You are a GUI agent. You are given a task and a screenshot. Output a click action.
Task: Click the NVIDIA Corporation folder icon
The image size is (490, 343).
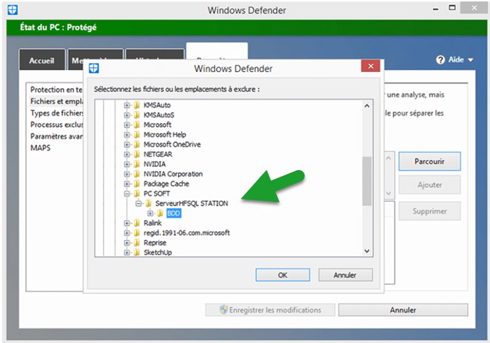click(137, 174)
